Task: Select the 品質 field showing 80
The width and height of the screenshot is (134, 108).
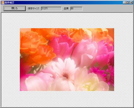Action: tap(76, 9)
